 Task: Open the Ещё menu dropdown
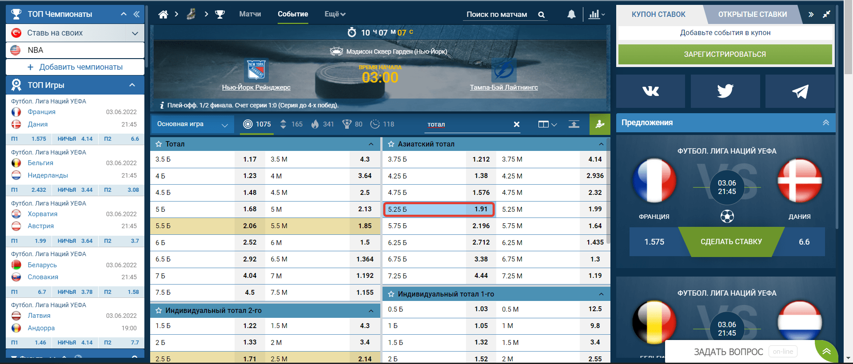click(335, 14)
